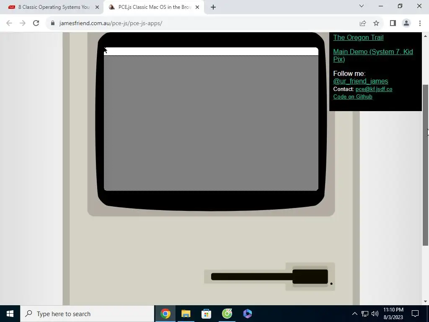
Task: Open the blue hexagon taskbar app
Action: pos(247,314)
